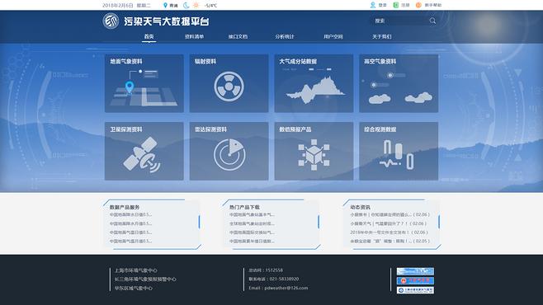Open the 卫星探测资料 satellite tile
Image resolution: width=543 pixels, height=305 pixels.
coord(144,151)
